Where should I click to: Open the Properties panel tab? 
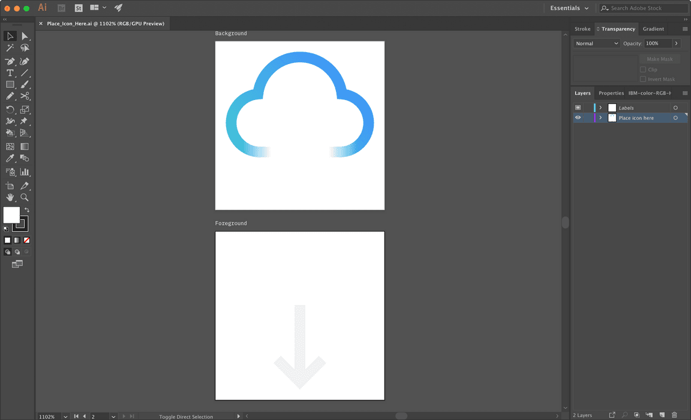pos(611,93)
